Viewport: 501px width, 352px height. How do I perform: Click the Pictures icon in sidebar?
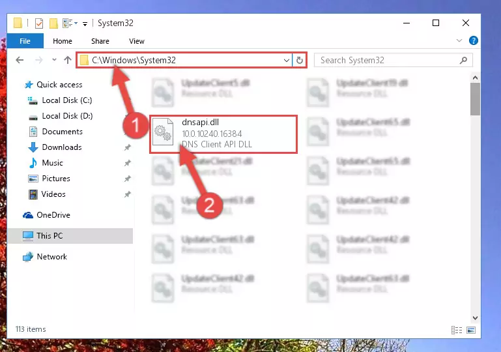pos(33,179)
